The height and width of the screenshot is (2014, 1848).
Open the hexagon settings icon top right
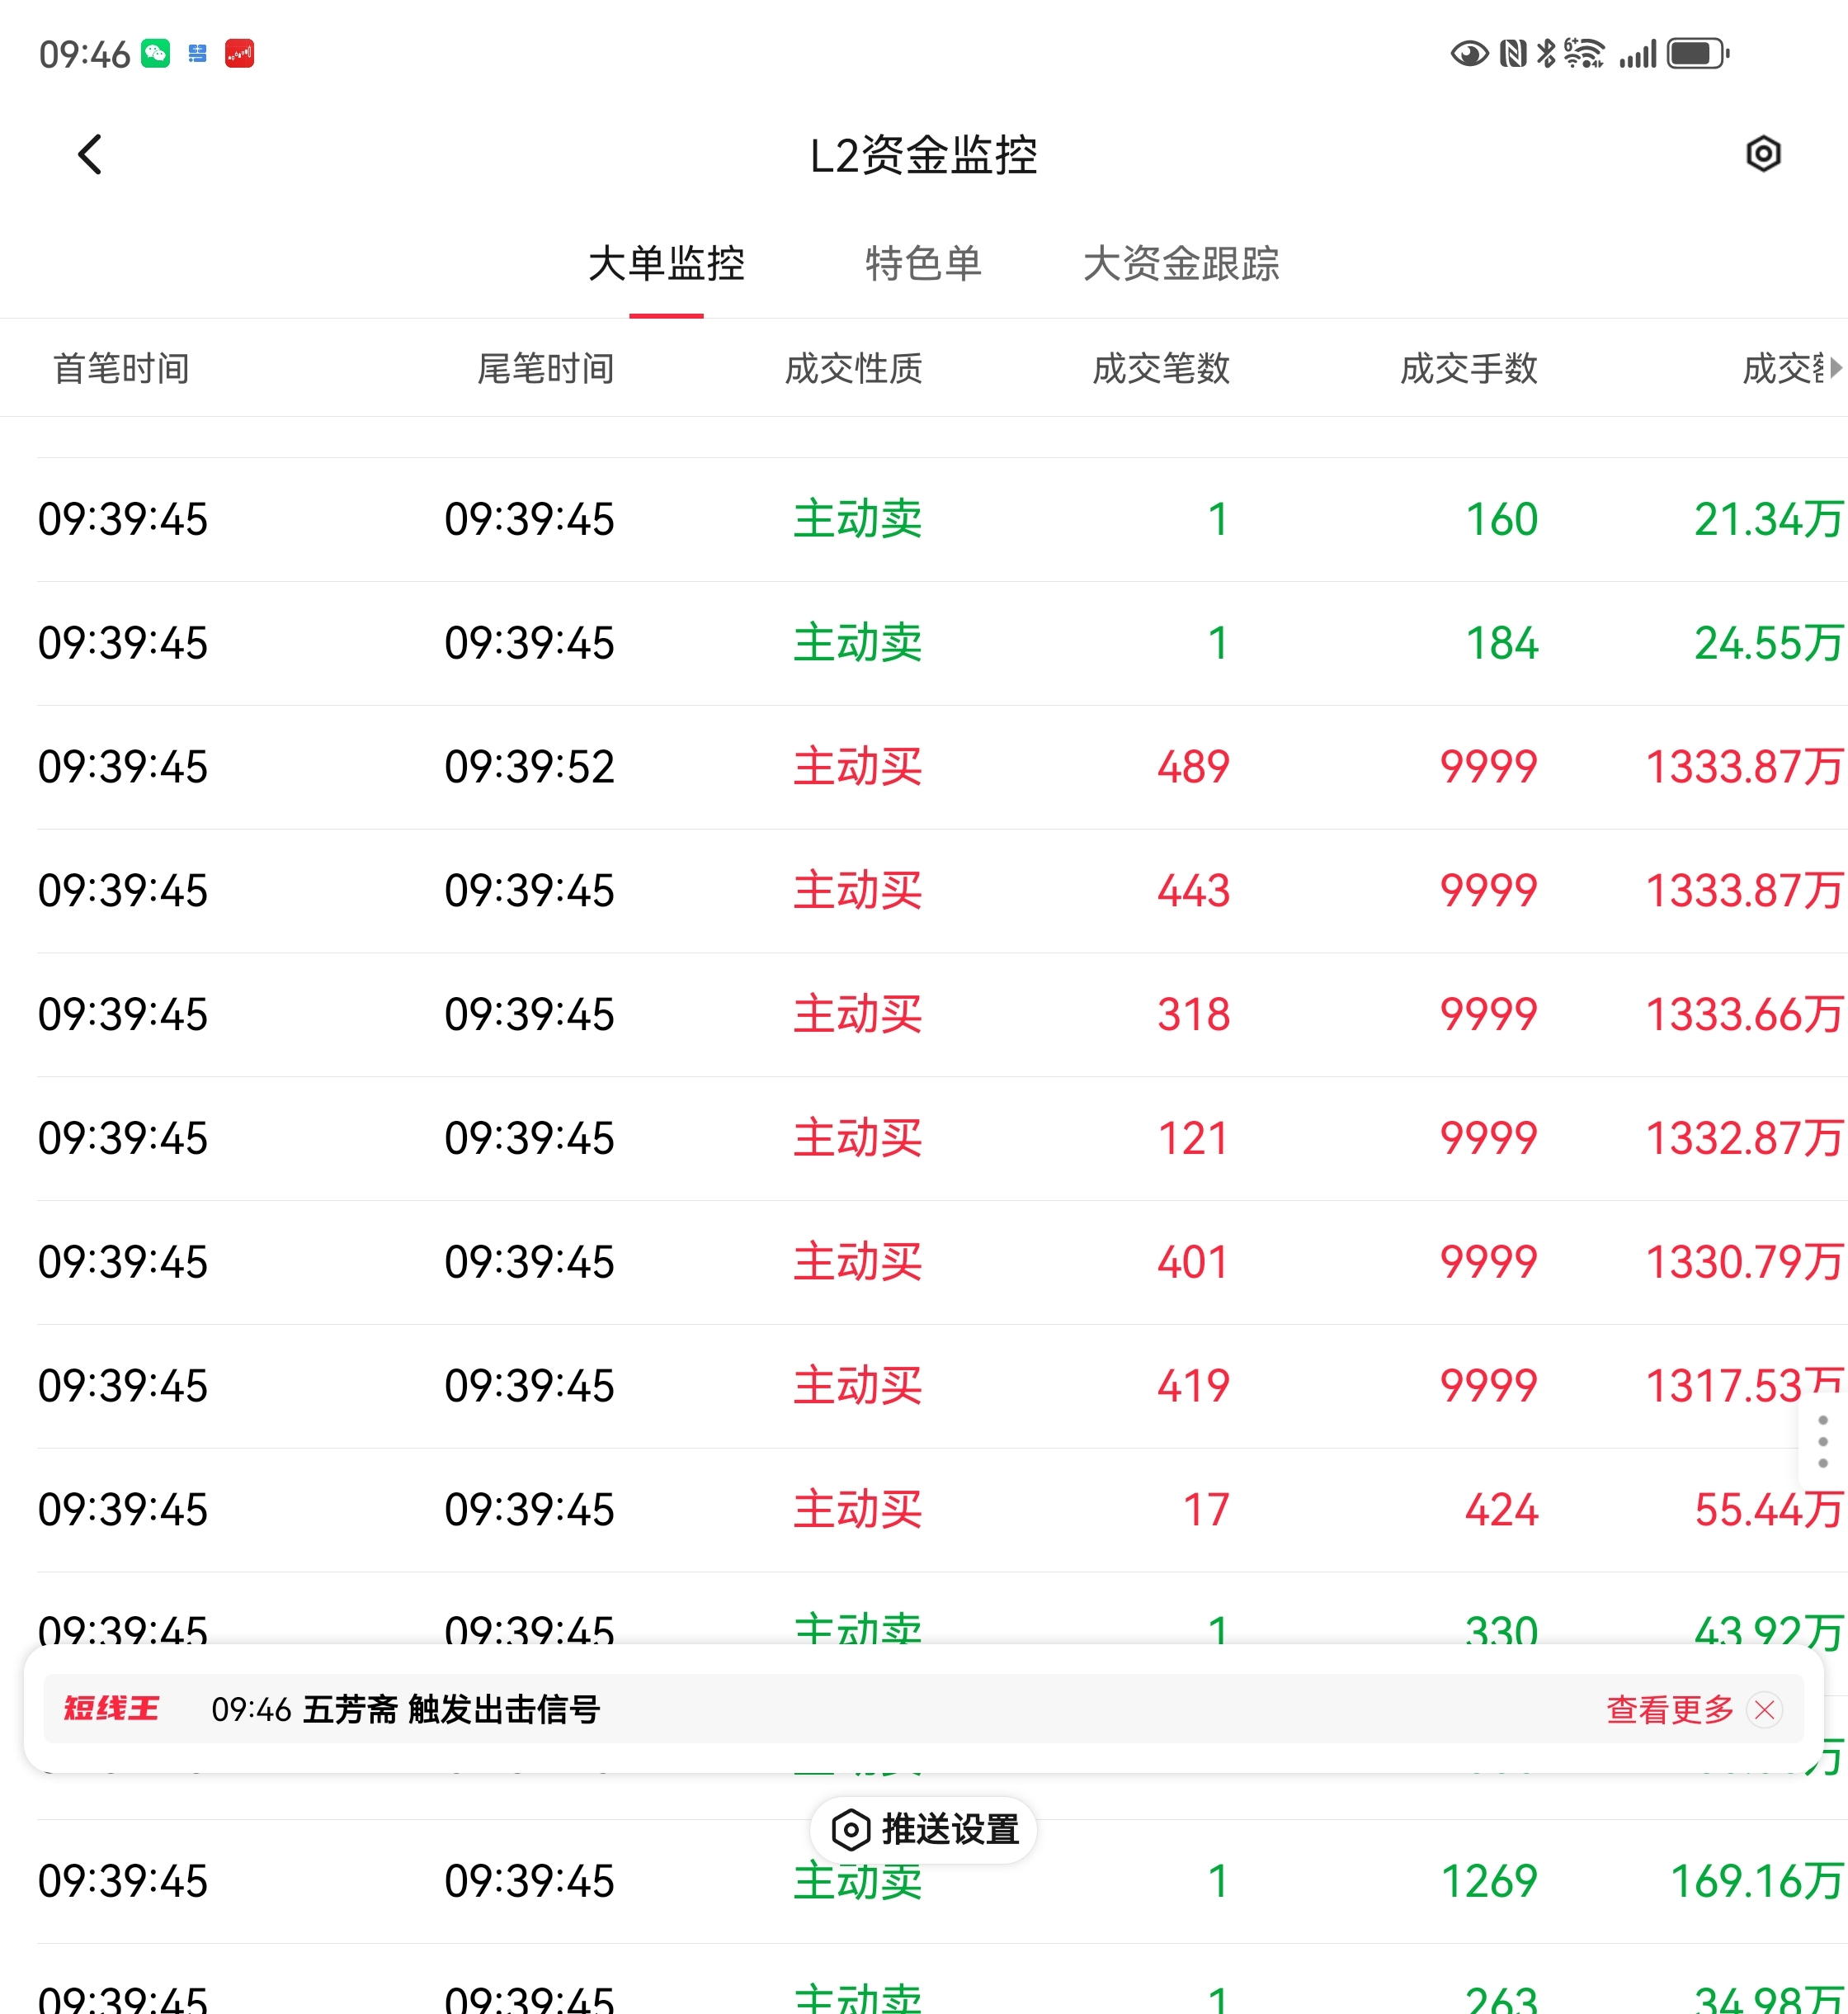[x=1763, y=154]
